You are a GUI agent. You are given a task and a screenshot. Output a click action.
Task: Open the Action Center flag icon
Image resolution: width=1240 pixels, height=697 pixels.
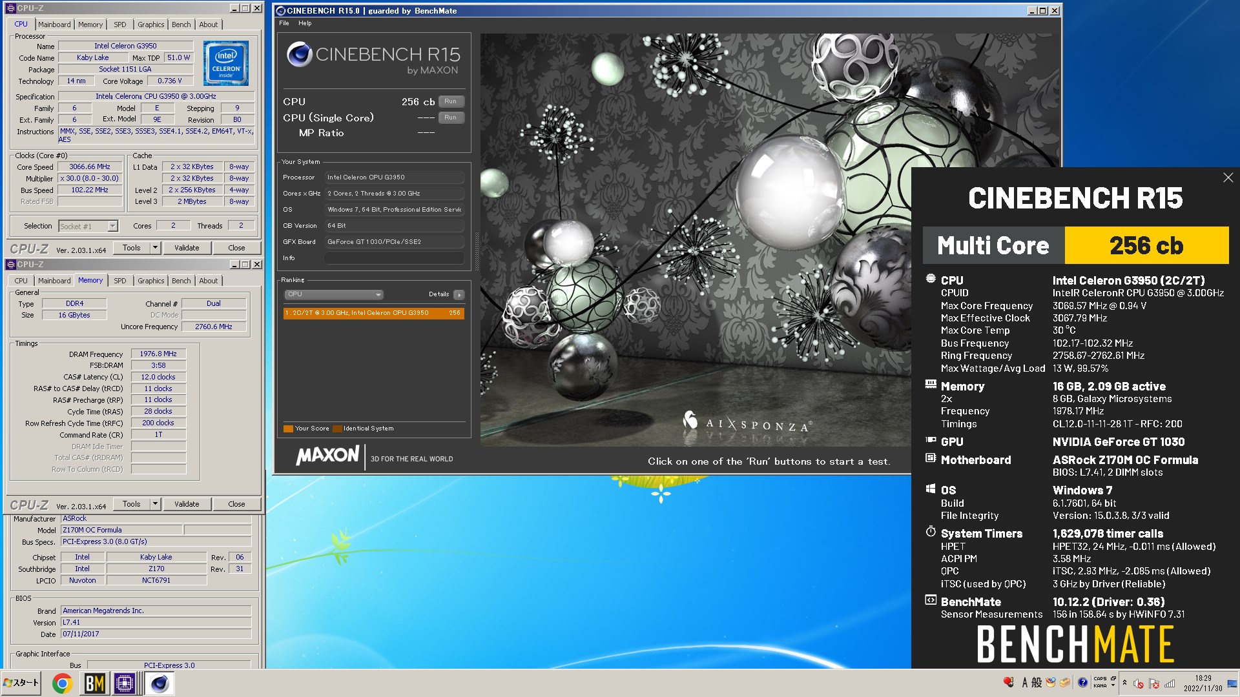[x=1154, y=683]
